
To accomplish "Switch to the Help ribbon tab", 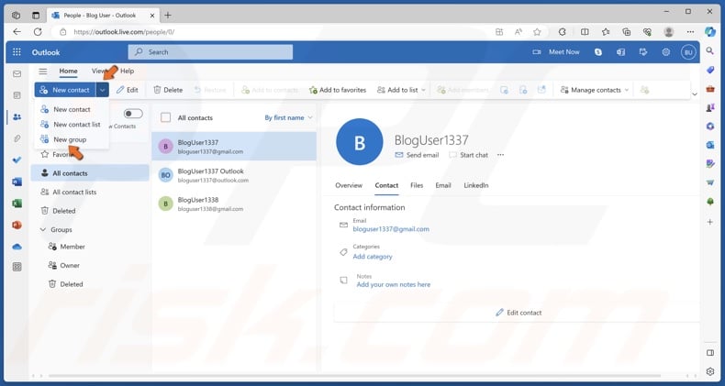I will pos(128,72).
